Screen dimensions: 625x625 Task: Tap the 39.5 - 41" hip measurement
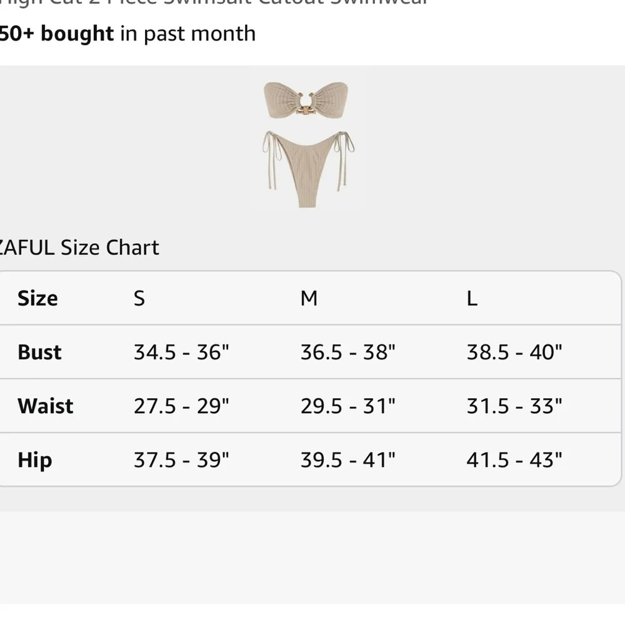348,460
